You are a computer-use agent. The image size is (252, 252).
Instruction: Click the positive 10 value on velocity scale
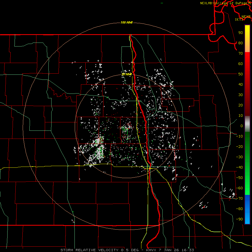pos(241,116)
